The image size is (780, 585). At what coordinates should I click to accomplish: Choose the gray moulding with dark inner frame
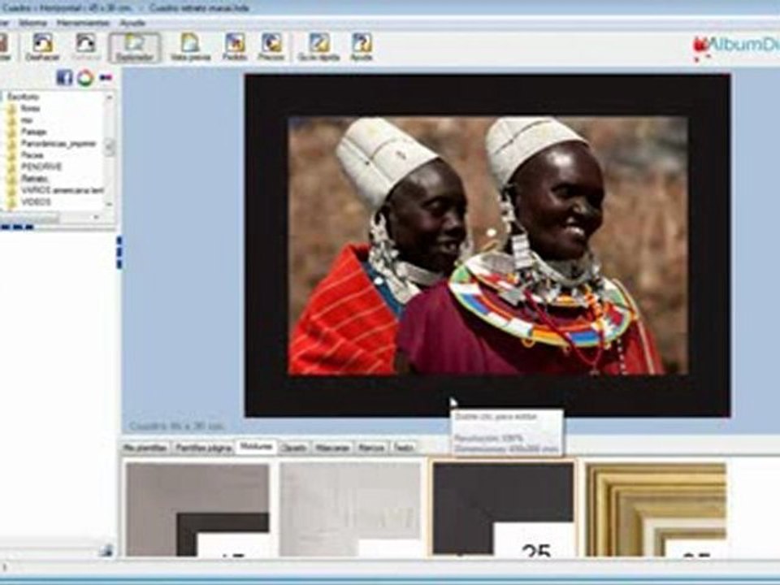pos(198,509)
